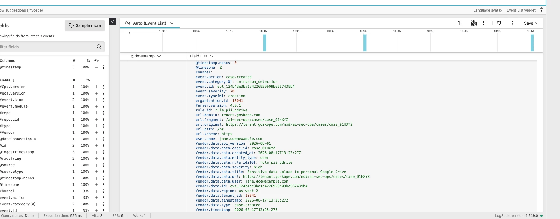
Task: Click the Query status: Done entry
Action: tap(17, 216)
